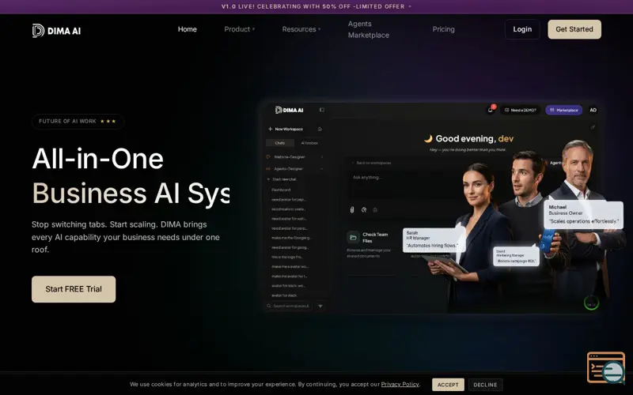
Task: Click the home icon next to New Workspace
Action: tap(320, 129)
